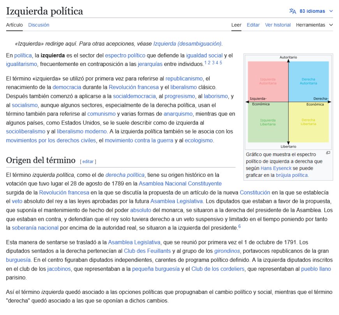Open the Ver historial tab

coord(278,25)
